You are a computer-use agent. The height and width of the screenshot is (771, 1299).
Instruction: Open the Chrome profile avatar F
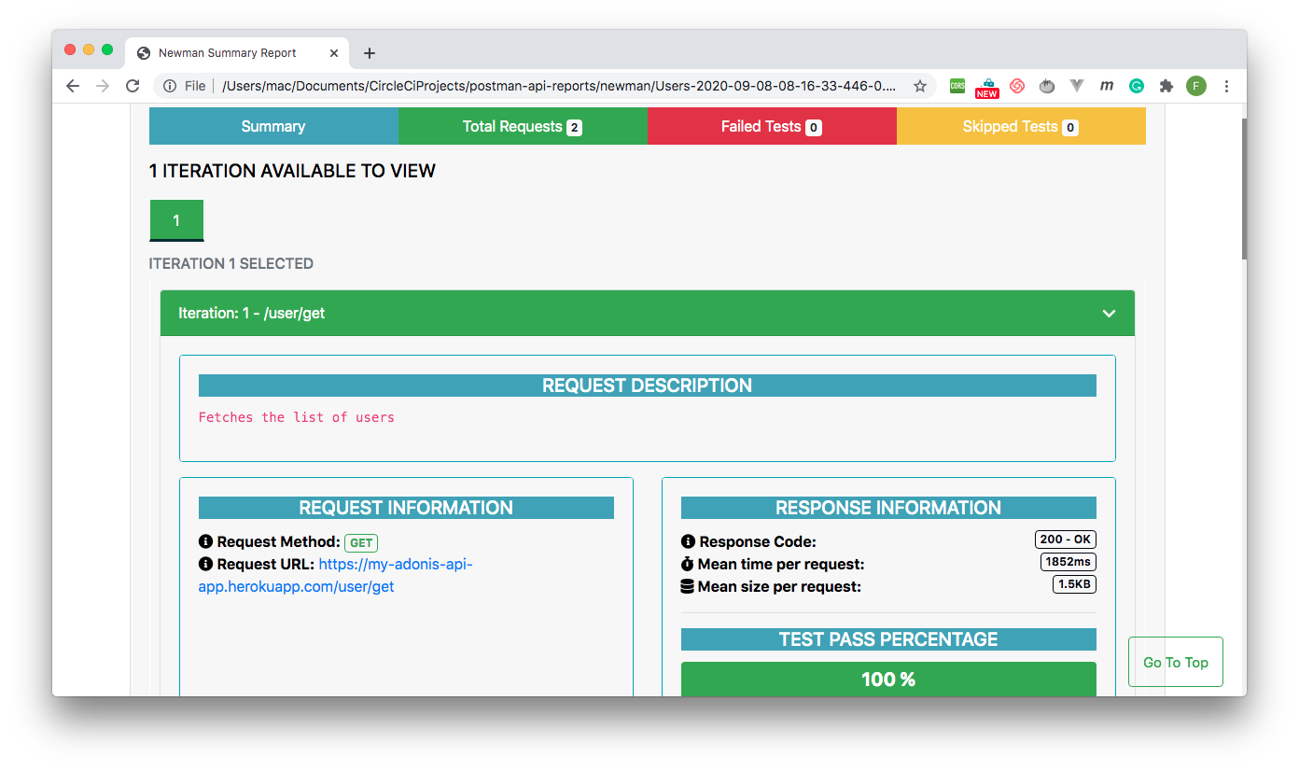pyautogui.click(x=1196, y=86)
